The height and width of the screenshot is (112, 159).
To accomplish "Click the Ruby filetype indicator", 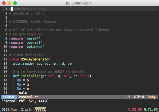I will point(151,97).
